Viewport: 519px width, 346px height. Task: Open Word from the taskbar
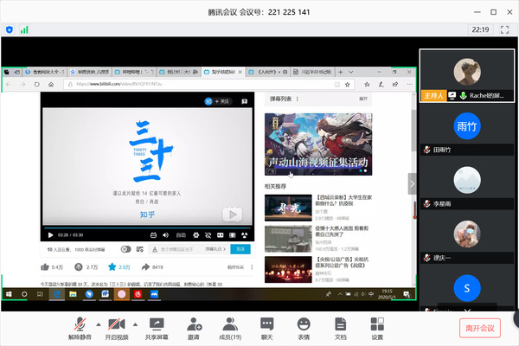click(106, 294)
